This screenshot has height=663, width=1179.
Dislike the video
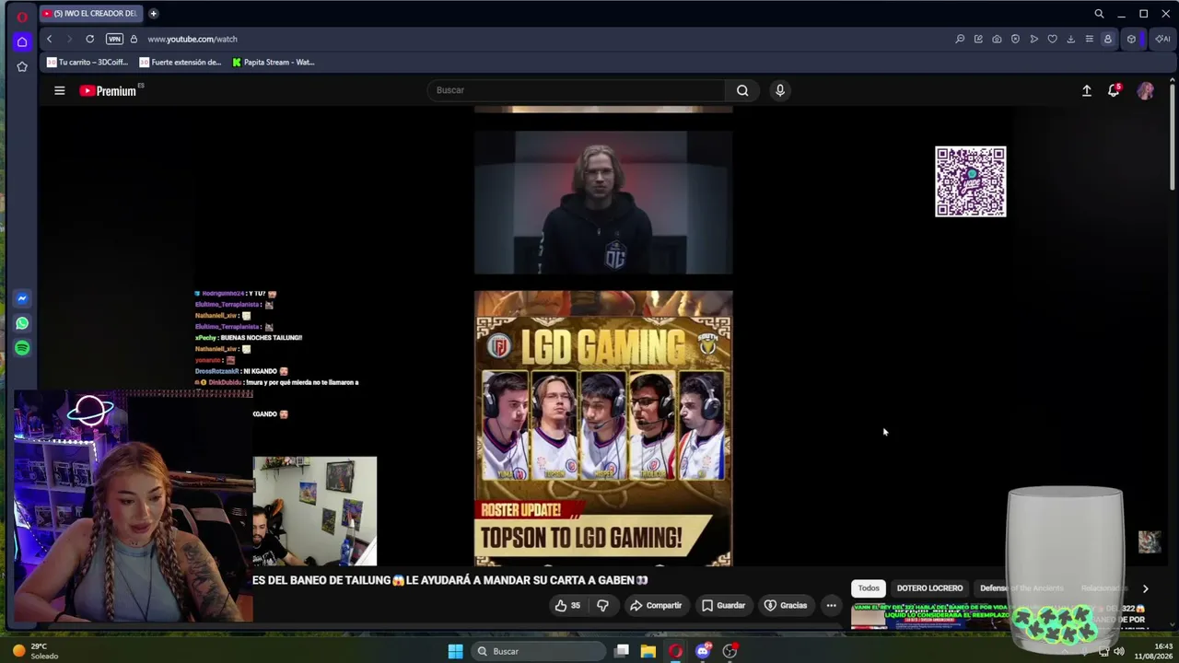[x=603, y=605]
